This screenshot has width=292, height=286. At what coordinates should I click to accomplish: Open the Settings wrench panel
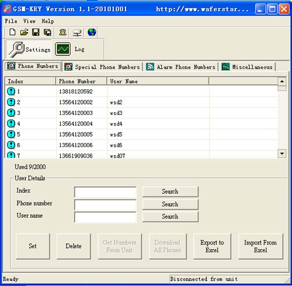pos(29,50)
